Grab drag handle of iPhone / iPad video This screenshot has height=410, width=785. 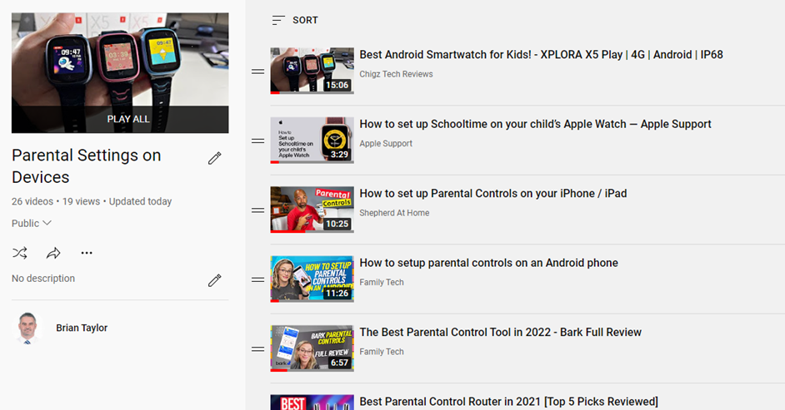(x=257, y=210)
